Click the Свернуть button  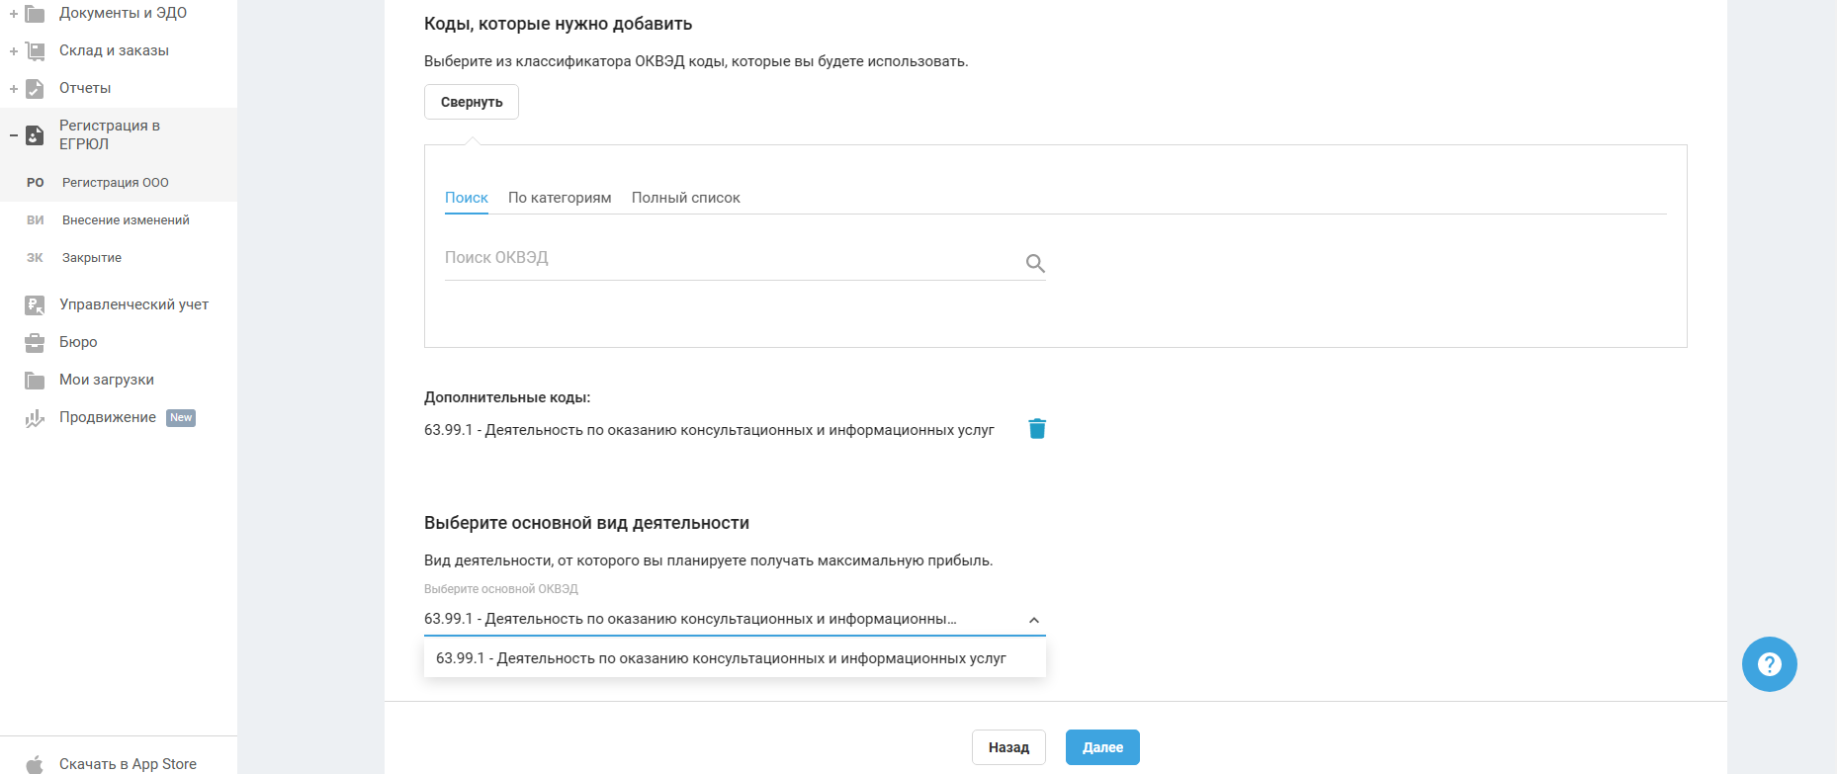(472, 102)
